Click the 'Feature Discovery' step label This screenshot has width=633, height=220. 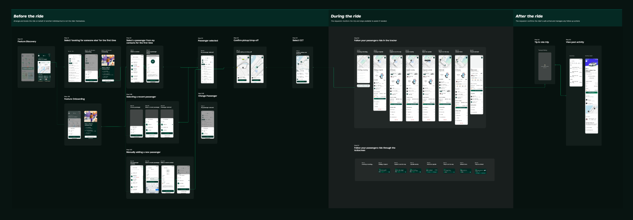click(27, 41)
